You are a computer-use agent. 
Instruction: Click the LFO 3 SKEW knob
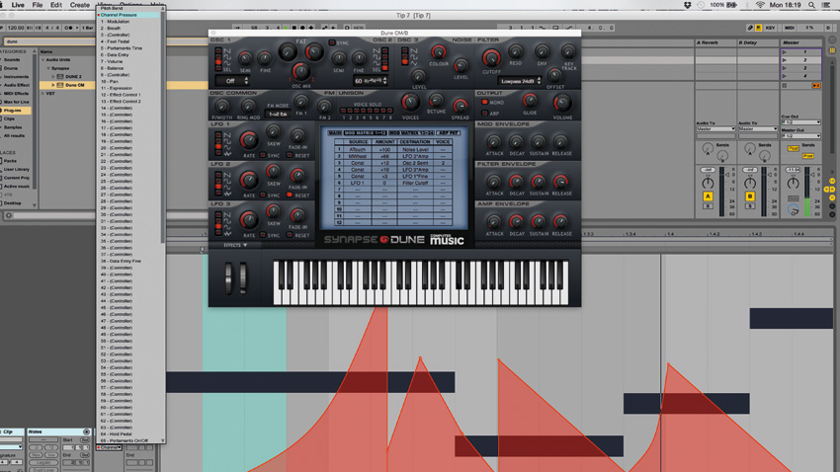(273, 212)
